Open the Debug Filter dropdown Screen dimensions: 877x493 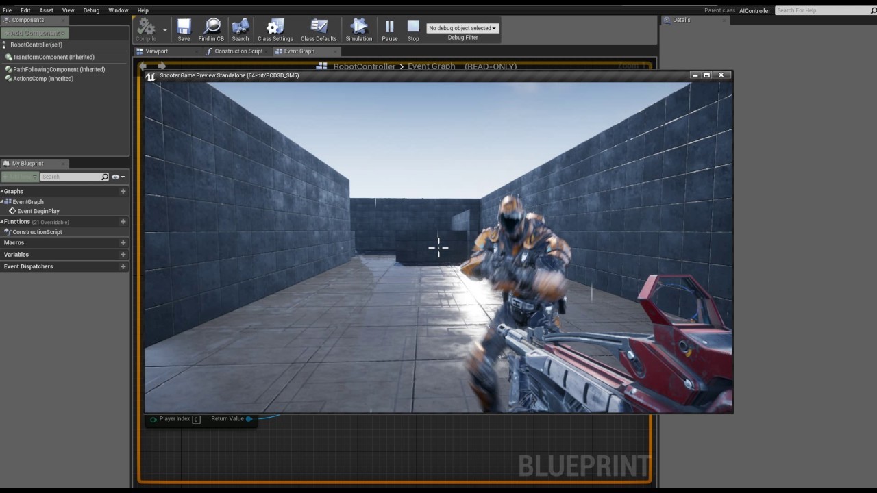click(462, 28)
